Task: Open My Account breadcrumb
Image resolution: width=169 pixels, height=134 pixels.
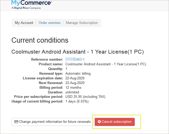Action: 24,23
